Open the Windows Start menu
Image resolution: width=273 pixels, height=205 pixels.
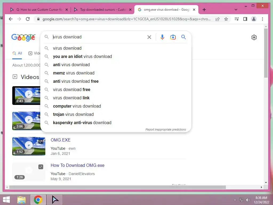(6, 200)
